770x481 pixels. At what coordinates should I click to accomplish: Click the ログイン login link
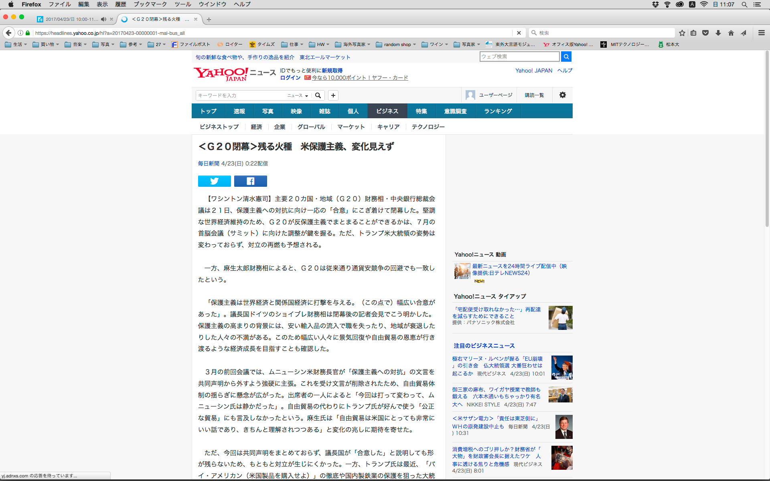pos(290,78)
